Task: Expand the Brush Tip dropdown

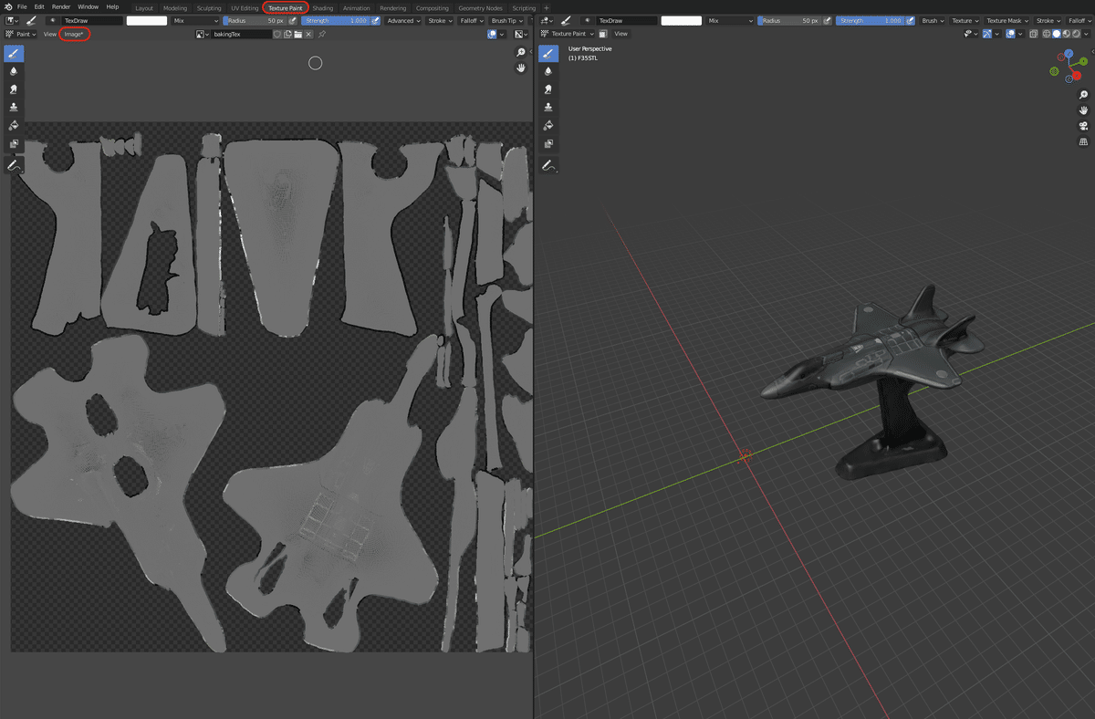Action: point(507,20)
